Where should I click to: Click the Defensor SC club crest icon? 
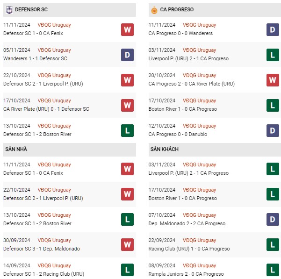9,10
